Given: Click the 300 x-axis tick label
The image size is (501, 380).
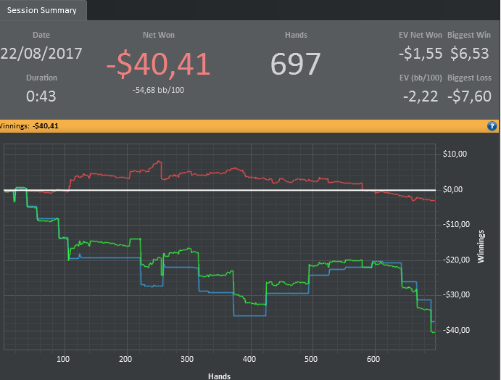Looking at the screenshot, I should 187,359.
